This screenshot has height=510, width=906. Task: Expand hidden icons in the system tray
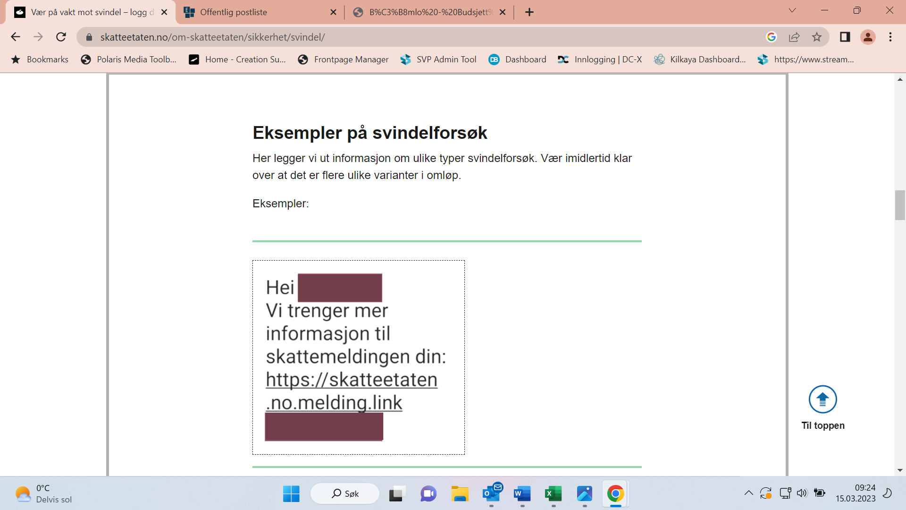click(748, 493)
